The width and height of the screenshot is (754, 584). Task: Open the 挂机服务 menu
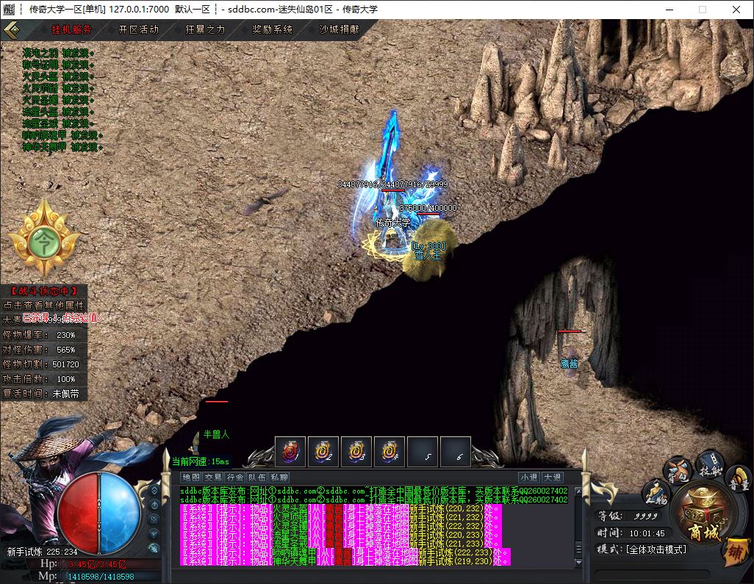click(71, 30)
